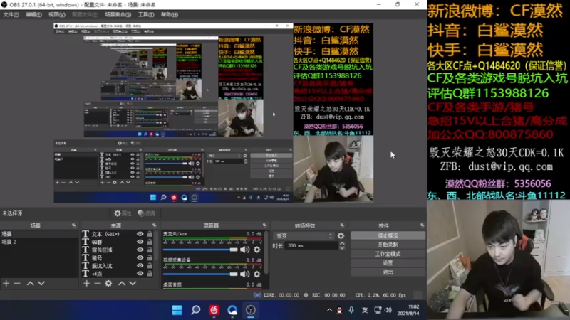Click the 属性 properties button above the sources
Screen dimensions: 570x320
tap(123, 213)
